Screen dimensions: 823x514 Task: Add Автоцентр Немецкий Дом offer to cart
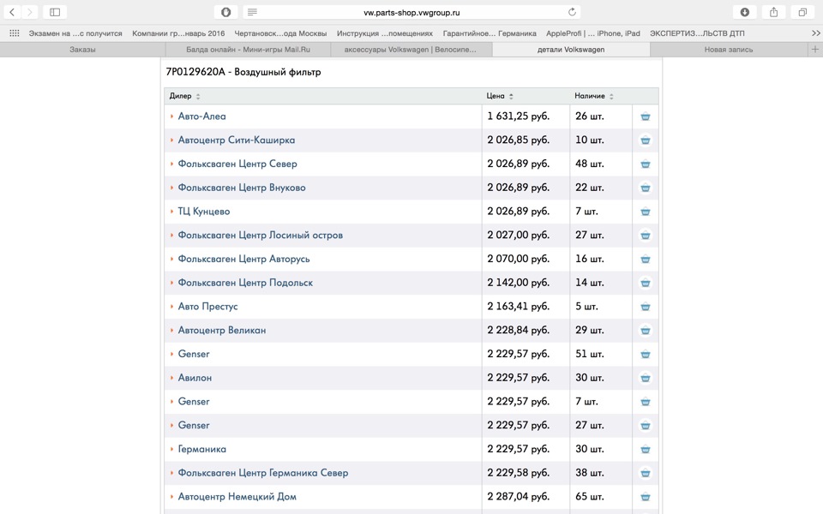646,497
